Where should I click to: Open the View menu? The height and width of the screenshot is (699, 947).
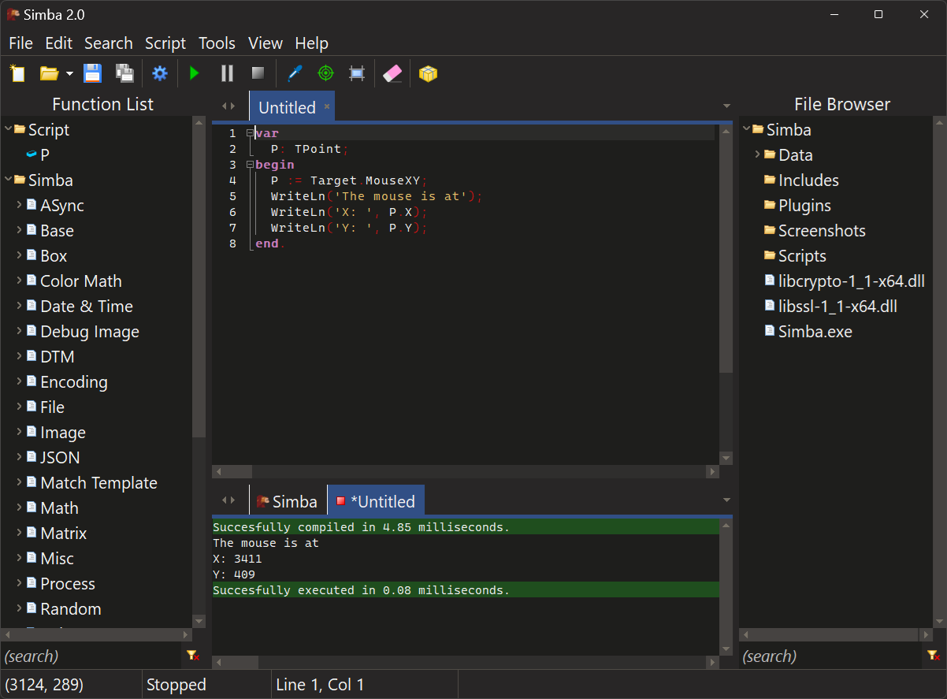[x=266, y=43]
